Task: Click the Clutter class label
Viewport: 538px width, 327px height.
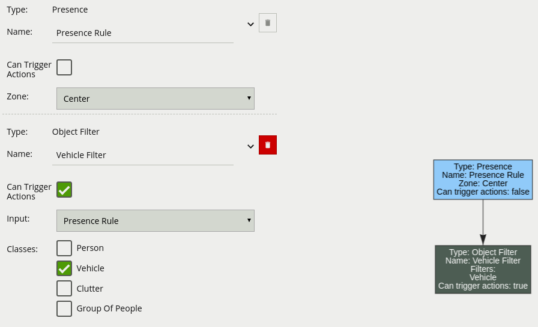Action: pyautogui.click(x=90, y=289)
